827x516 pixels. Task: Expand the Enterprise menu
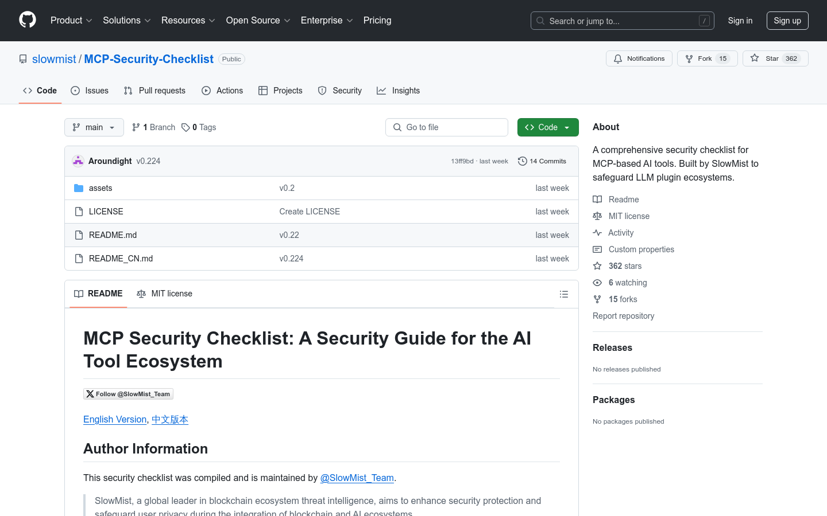(327, 20)
